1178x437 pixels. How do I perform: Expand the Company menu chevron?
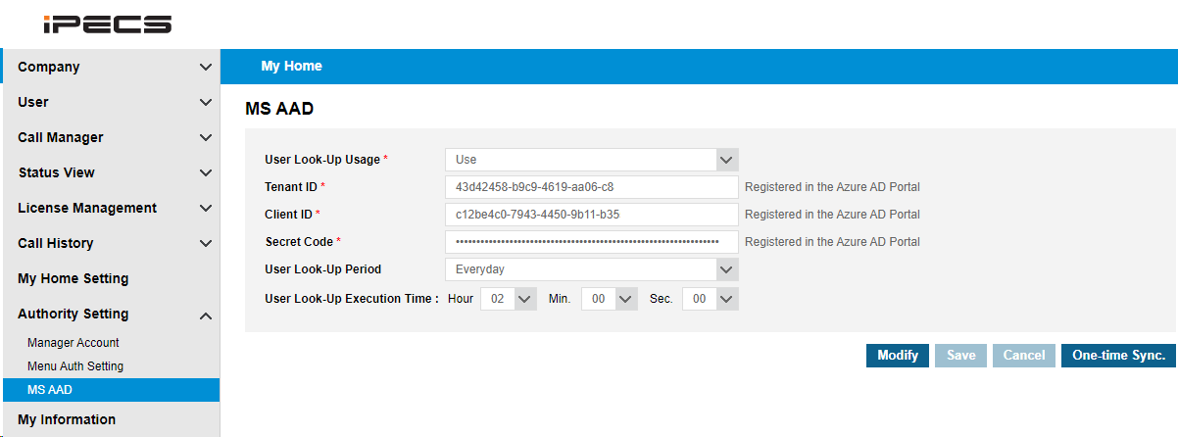(205, 68)
